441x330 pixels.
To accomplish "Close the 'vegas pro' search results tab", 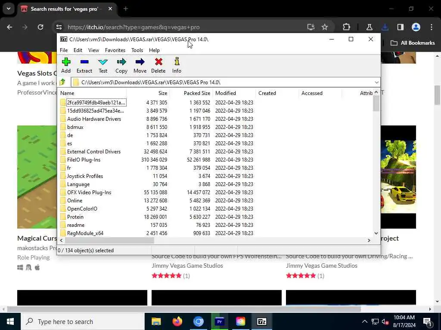I will click(110, 9).
